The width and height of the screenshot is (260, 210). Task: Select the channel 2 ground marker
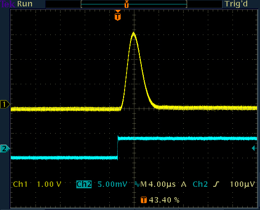click(x=5, y=148)
